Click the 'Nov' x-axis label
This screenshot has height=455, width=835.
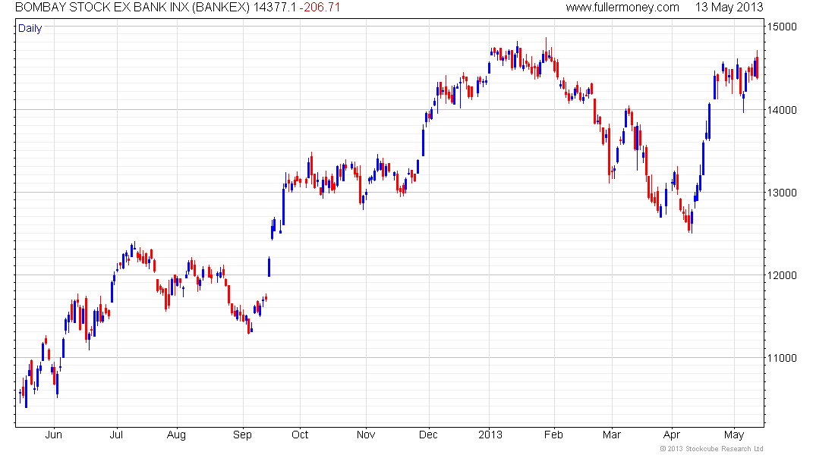coord(366,435)
